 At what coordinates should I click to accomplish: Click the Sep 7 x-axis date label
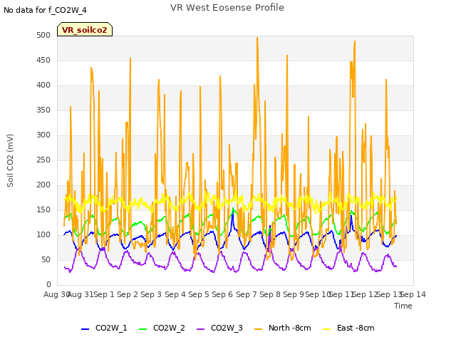(247, 294)
